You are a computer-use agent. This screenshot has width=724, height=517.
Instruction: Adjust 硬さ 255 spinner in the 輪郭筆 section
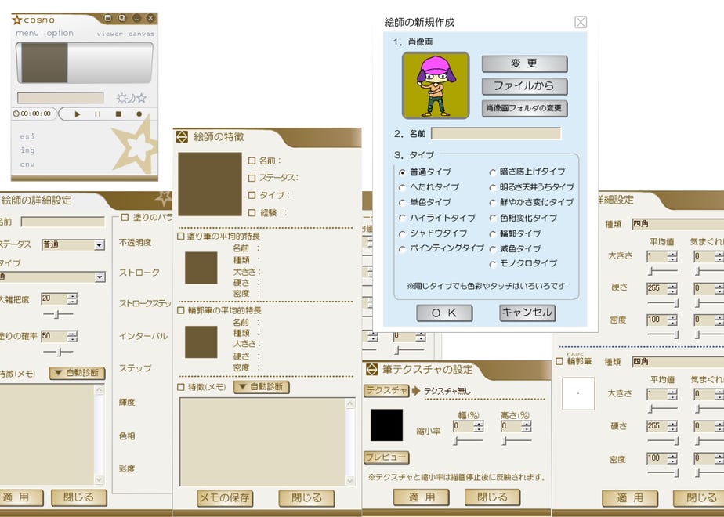[x=672, y=426]
